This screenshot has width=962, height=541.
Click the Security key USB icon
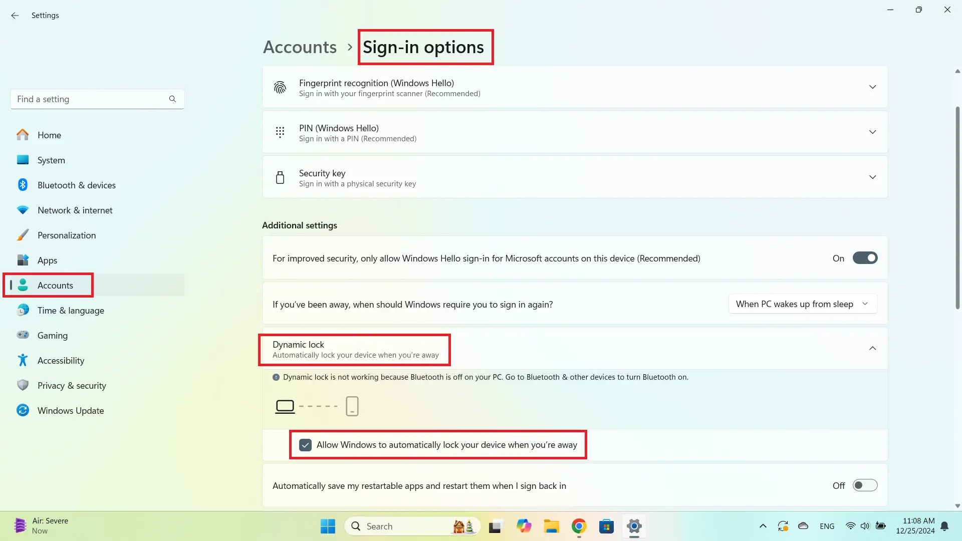coord(280,178)
